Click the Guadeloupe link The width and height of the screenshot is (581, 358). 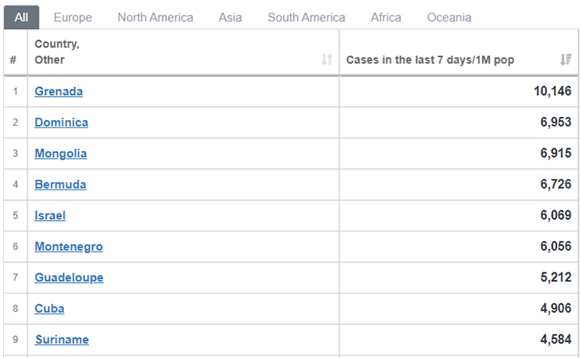click(x=69, y=277)
